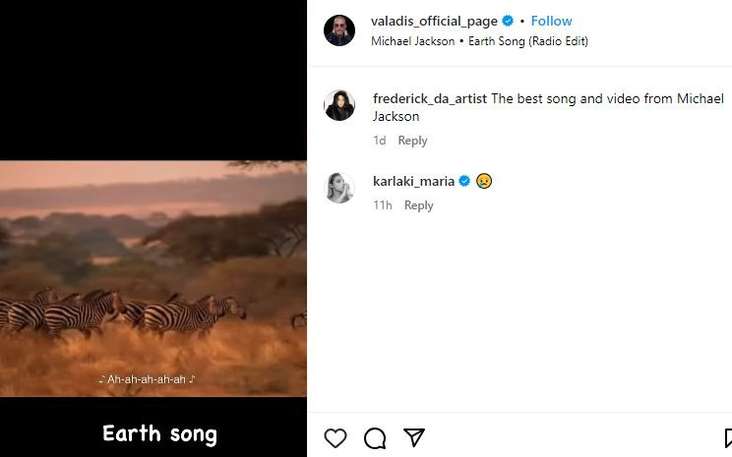Click the sad emoji in karlaki_maria's comment
Viewport: 732px width, 457px height.
coord(484,181)
